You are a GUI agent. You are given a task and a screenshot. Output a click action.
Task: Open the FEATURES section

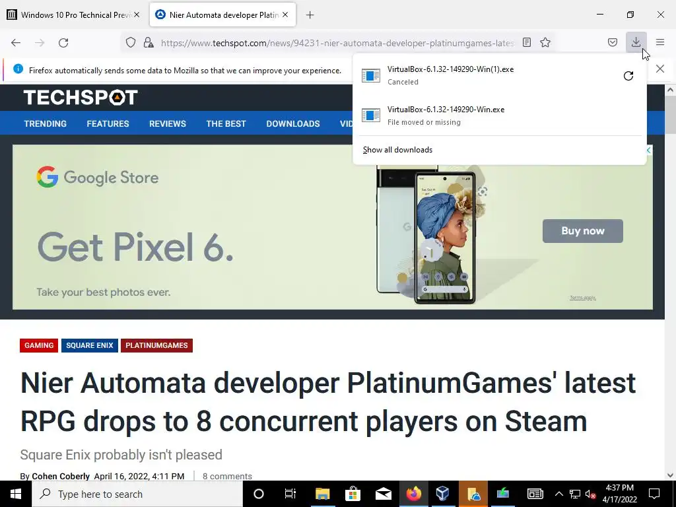click(108, 123)
